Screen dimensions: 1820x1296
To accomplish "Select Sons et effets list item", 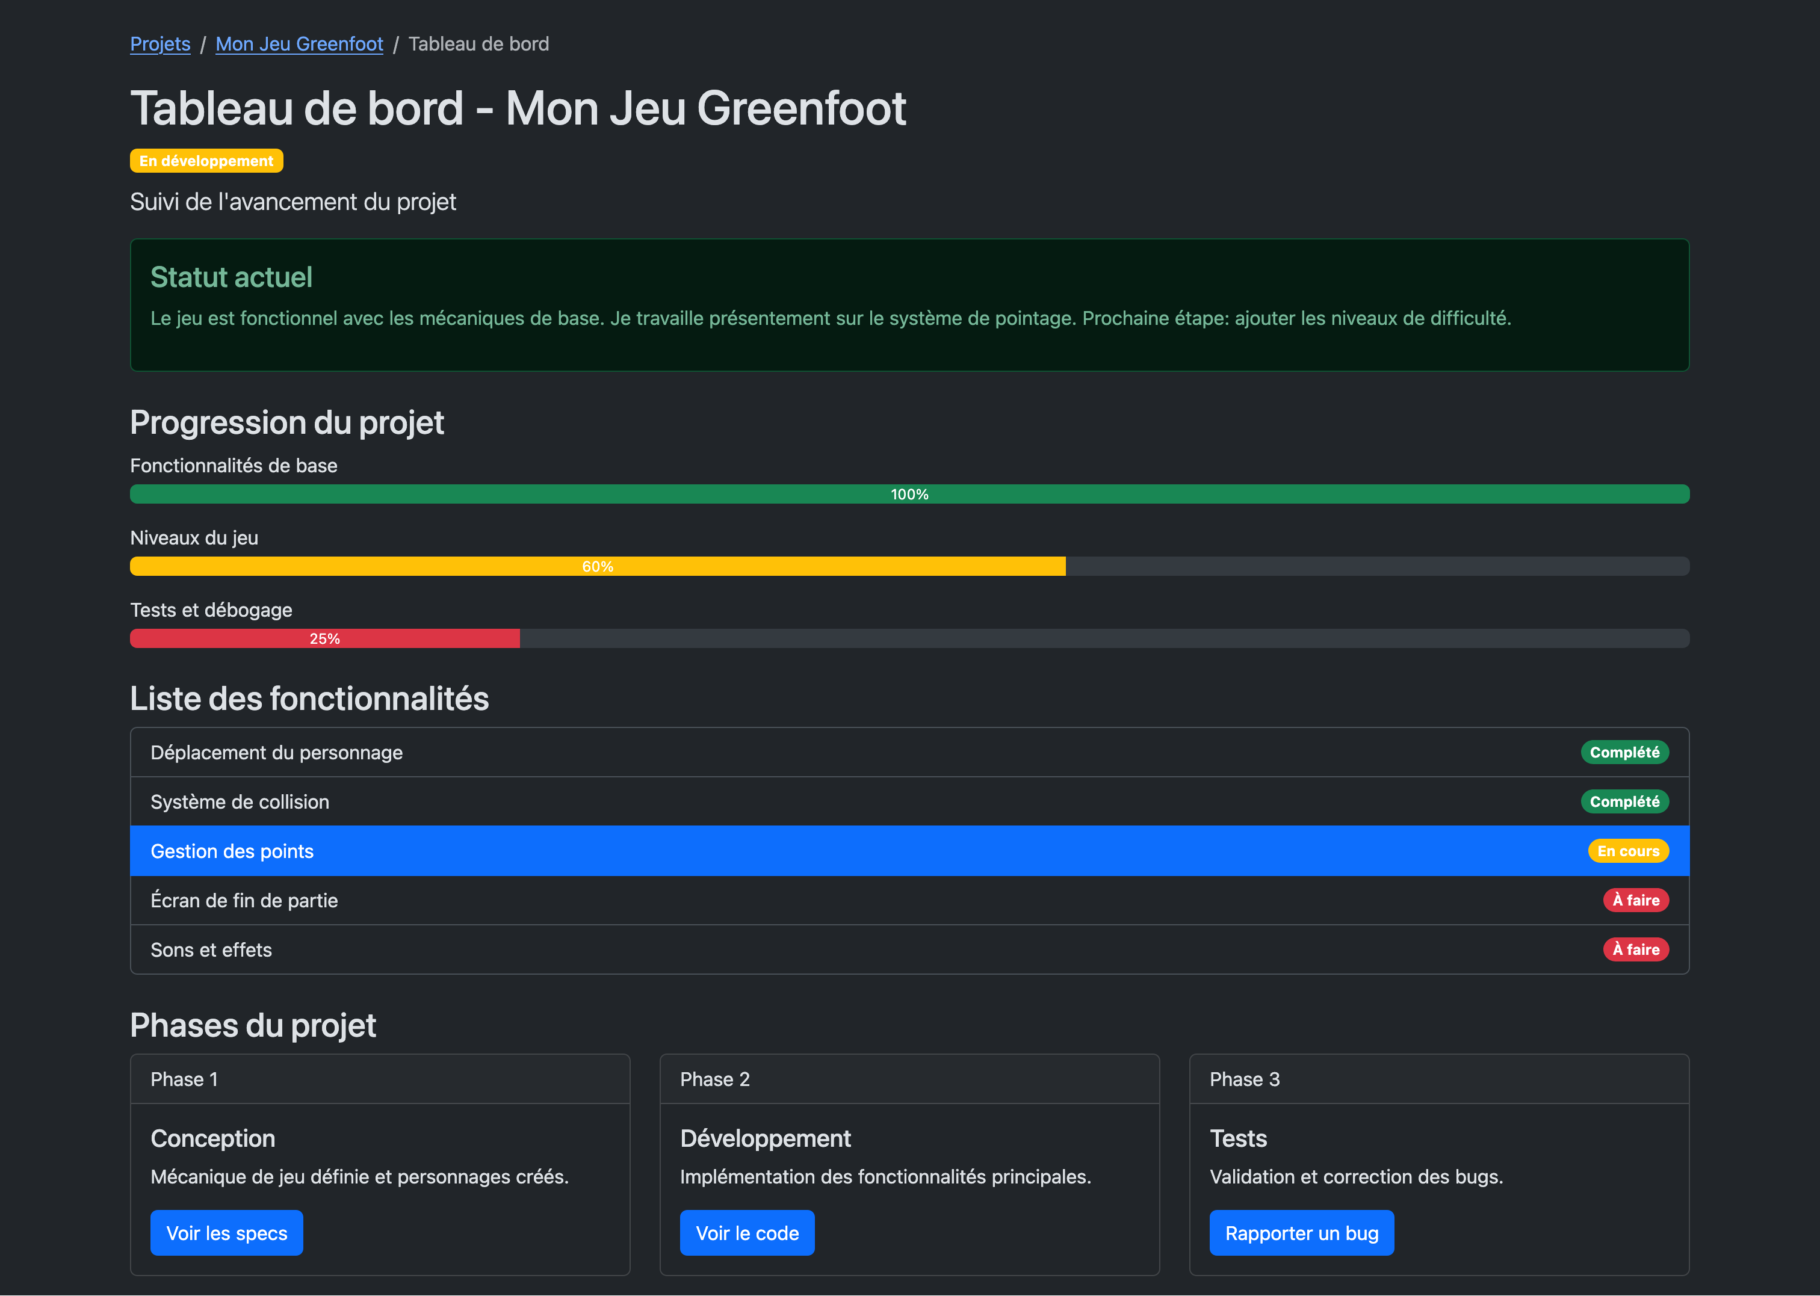I will pyautogui.click(x=211, y=949).
